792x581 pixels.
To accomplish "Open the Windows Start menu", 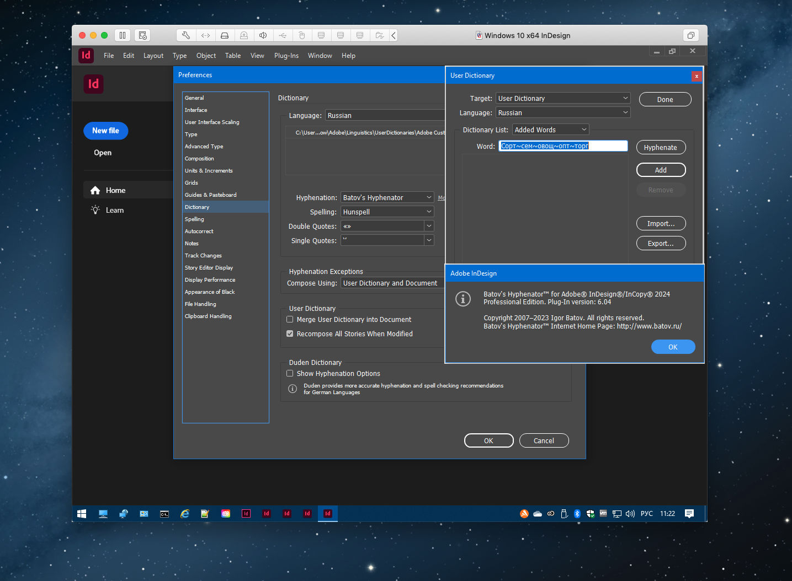I will (x=82, y=514).
